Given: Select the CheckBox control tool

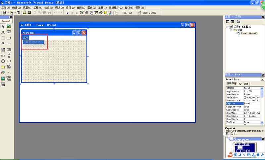Looking at the screenshot, I should (3, 44).
